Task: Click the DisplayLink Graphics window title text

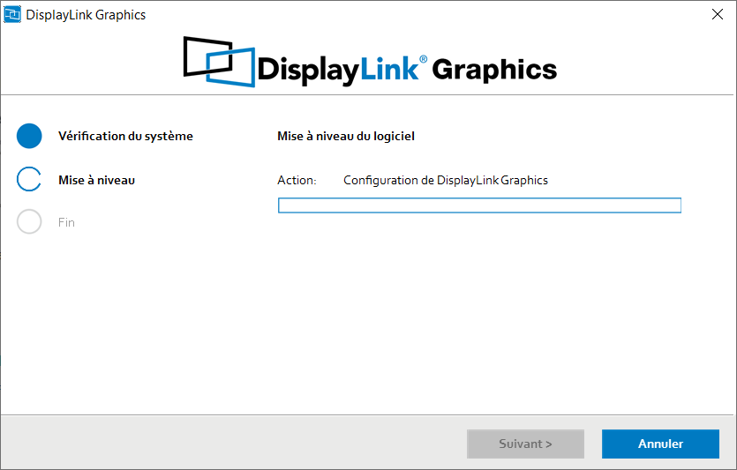Action: [x=86, y=15]
